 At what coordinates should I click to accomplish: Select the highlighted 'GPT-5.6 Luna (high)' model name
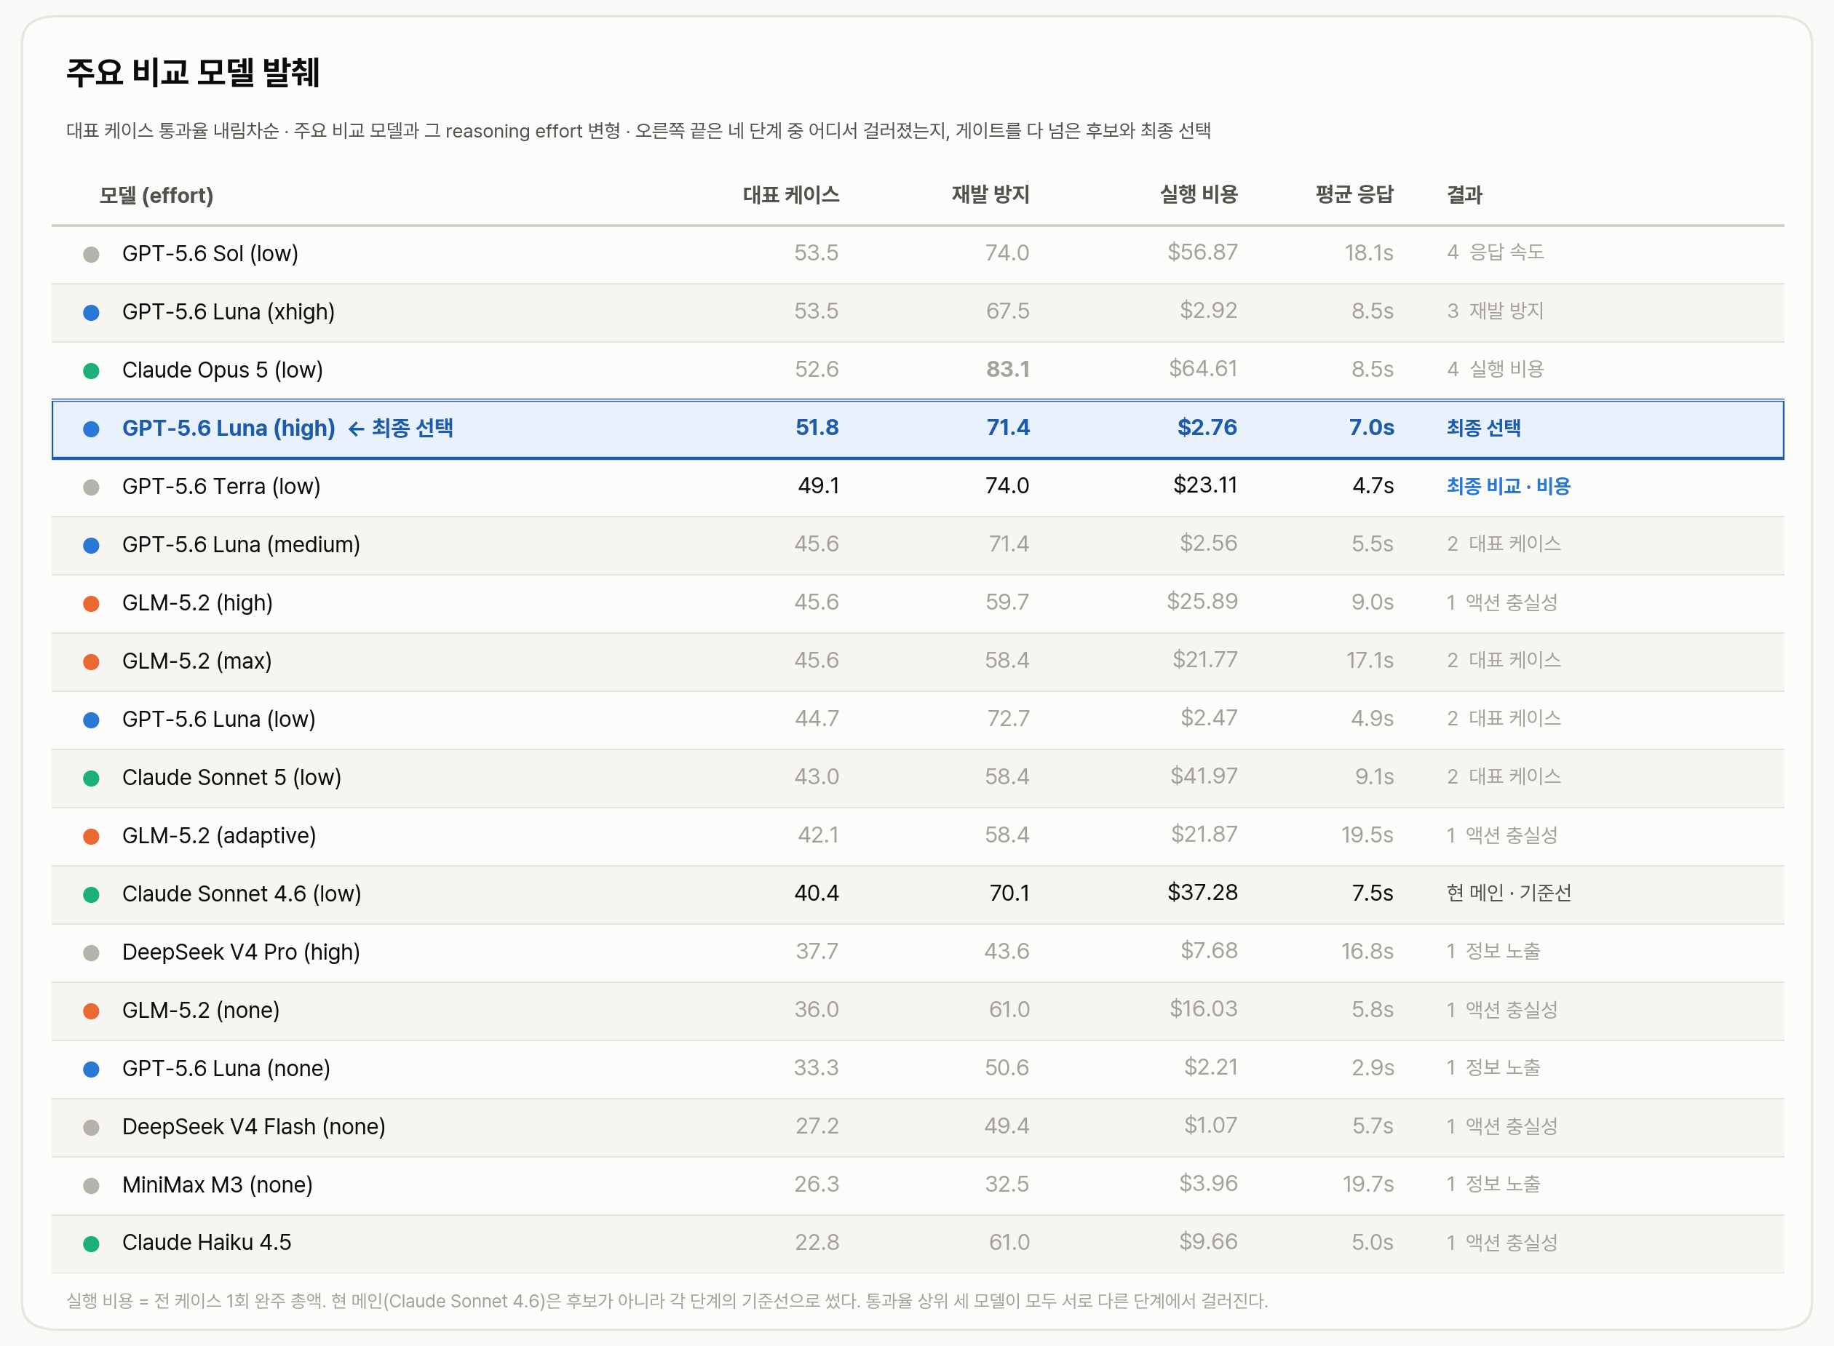(x=229, y=428)
